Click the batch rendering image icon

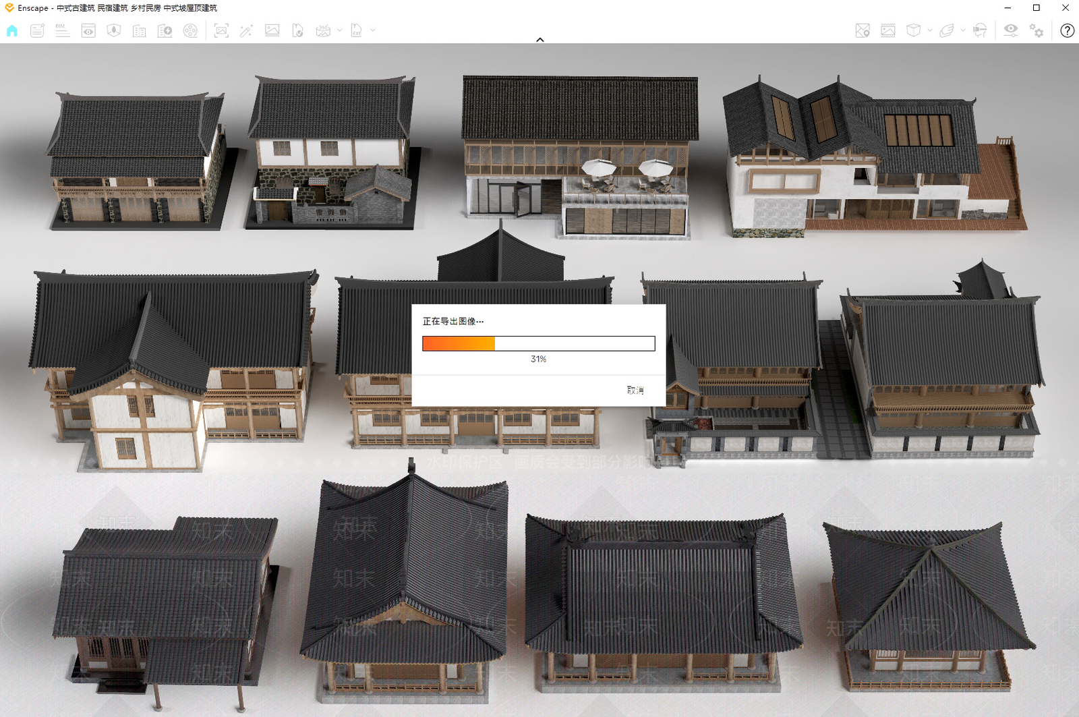tap(272, 30)
